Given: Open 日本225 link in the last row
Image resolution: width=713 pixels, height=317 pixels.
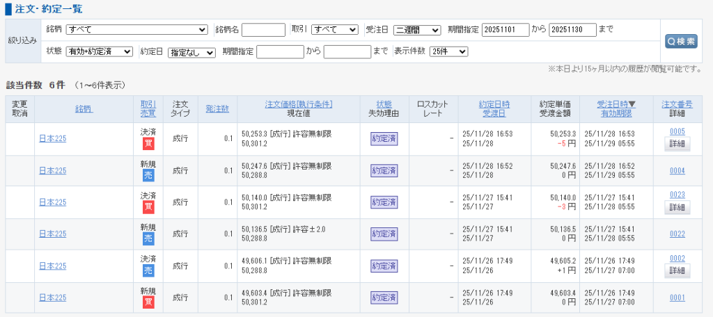Looking at the screenshot, I should (52, 298).
